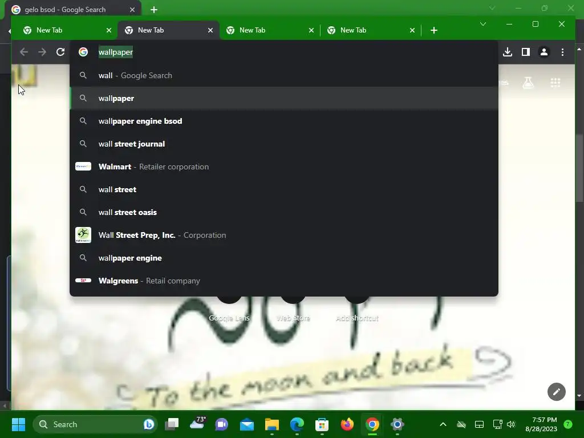Click the address bar text wallpaper

tap(115, 52)
